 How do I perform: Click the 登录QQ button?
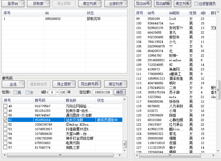pos(13,3)
